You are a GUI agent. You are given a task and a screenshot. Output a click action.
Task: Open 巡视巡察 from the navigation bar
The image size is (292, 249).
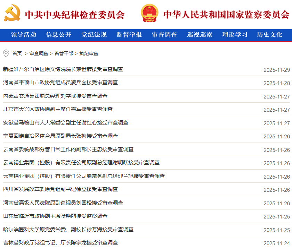200,35
